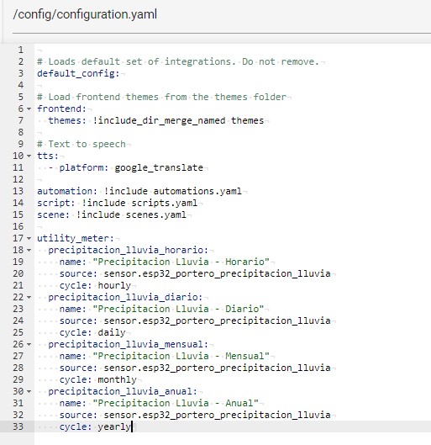
Task: Click the precipitacion_lluvia_diario: key
Action: click(x=125, y=297)
